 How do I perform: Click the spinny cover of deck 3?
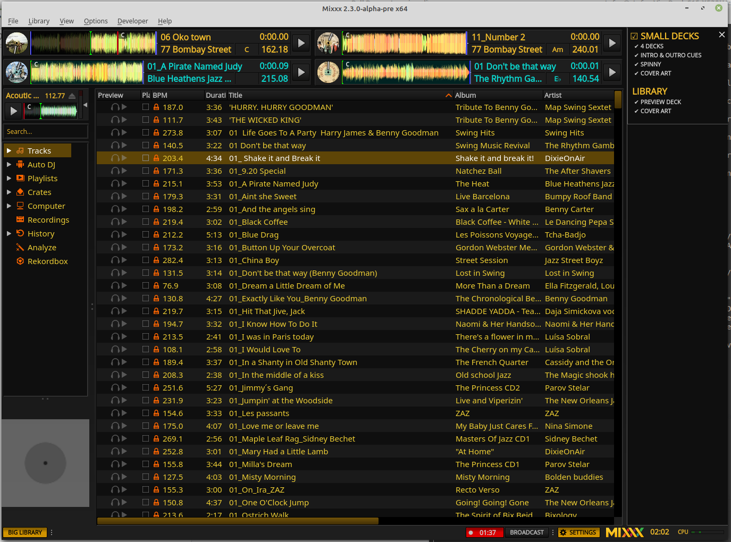click(16, 72)
